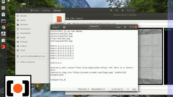Launch Terminal from the dock
The image size is (173, 97).
click(3, 21)
